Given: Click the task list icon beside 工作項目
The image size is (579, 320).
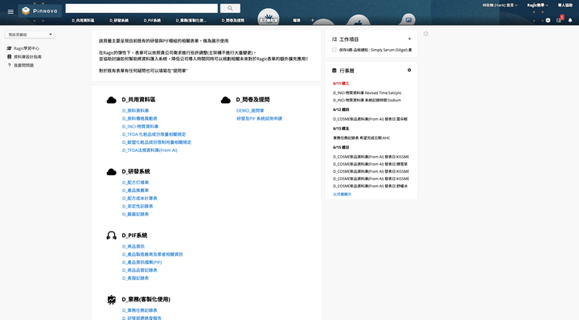Looking at the screenshot, I should pyautogui.click(x=335, y=39).
